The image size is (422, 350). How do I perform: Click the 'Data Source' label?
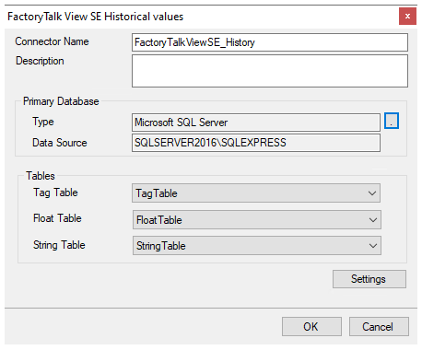coord(60,143)
